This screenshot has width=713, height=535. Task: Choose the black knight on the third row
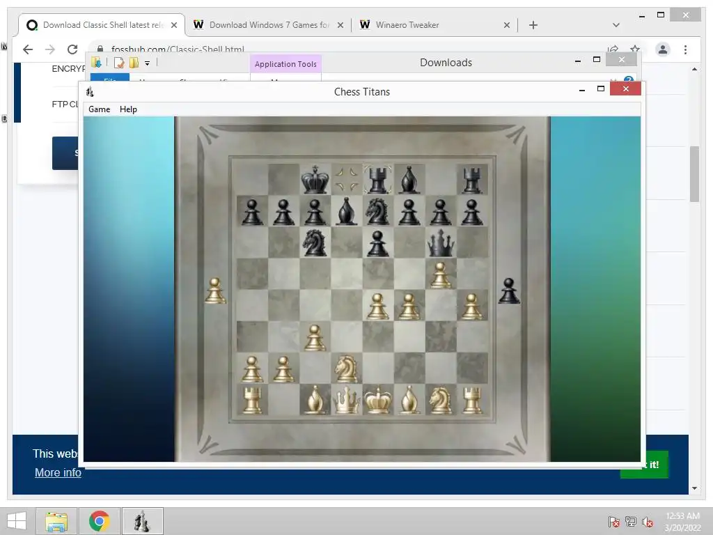tap(315, 242)
